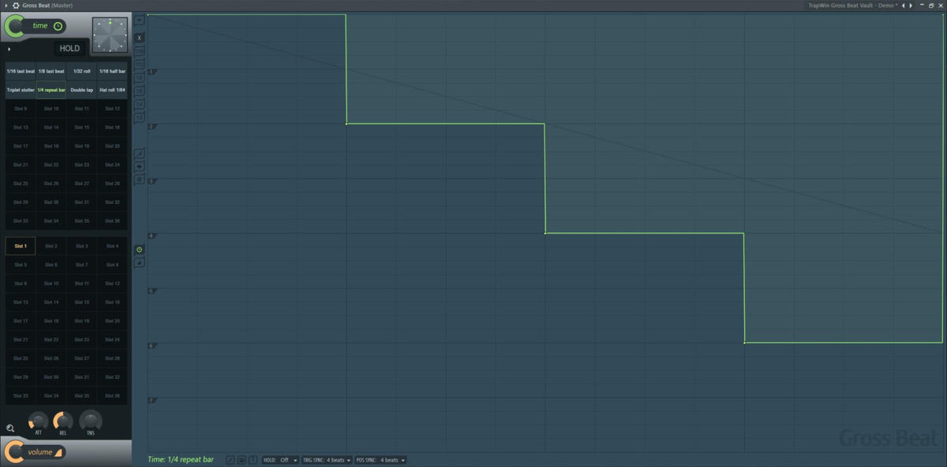Go to previous preset with the left arrow

click(x=903, y=6)
